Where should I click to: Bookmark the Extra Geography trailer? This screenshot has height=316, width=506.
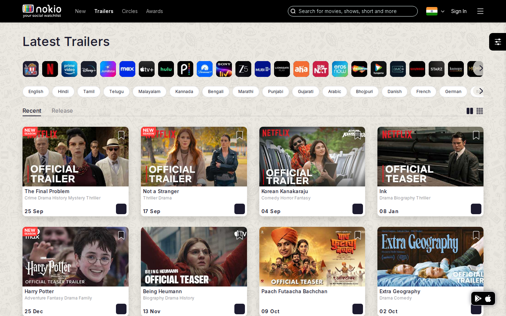click(x=476, y=235)
